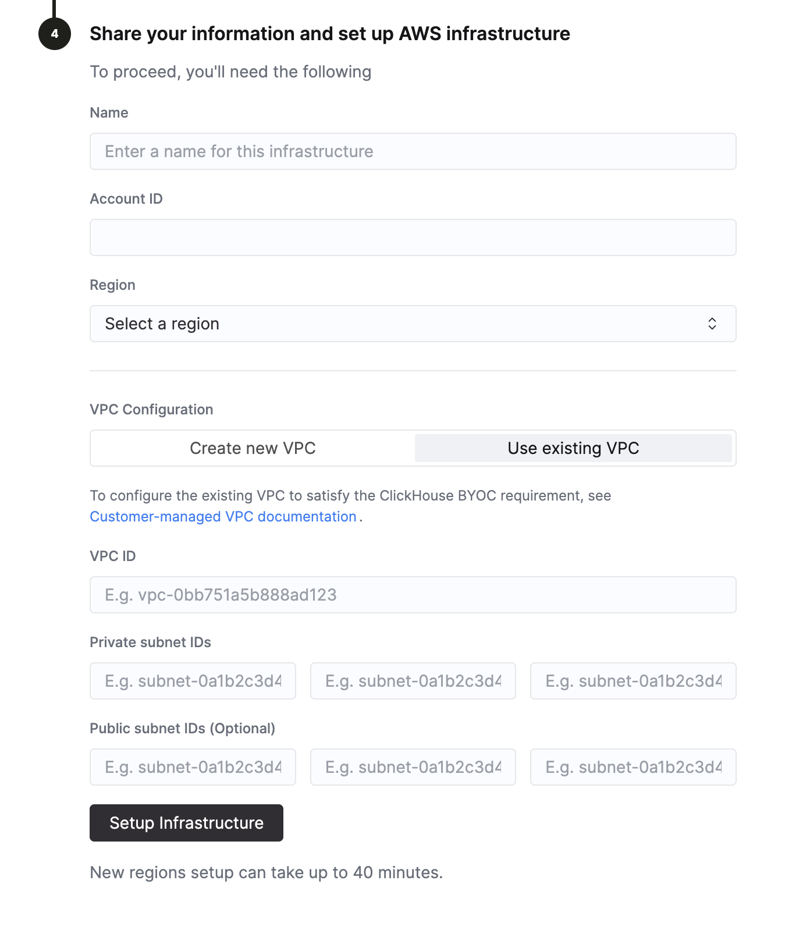Select the Create new VPC tab segment
Image resolution: width=810 pixels, height=930 pixels.
[x=251, y=448]
